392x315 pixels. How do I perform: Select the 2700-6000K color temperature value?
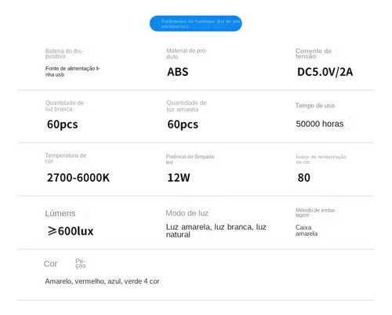78,178
